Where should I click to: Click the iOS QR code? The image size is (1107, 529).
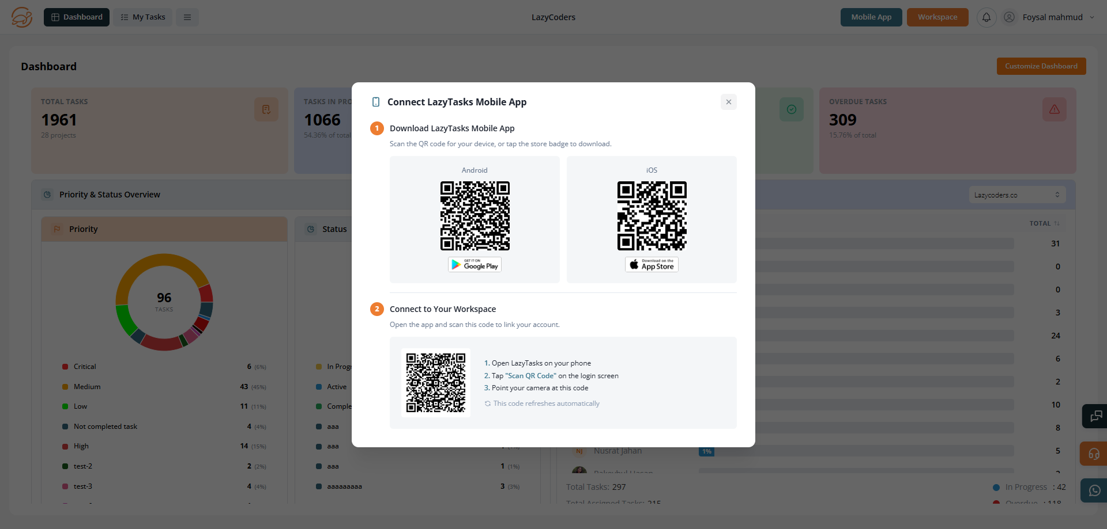pos(652,216)
